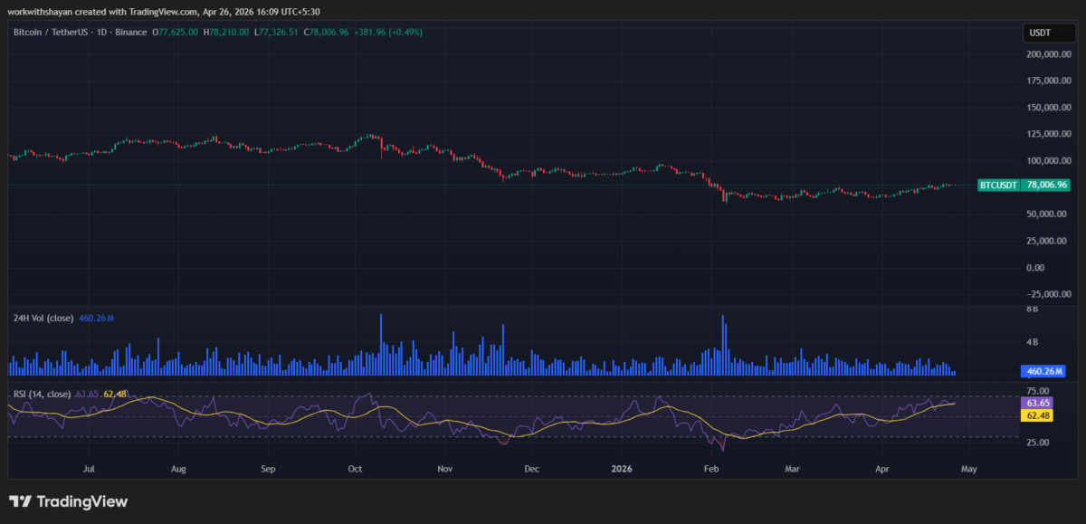Click the +381.96 (+0.49%) change value
Image resolution: width=1086 pixels, height=524 pixels.
[389, 33]
